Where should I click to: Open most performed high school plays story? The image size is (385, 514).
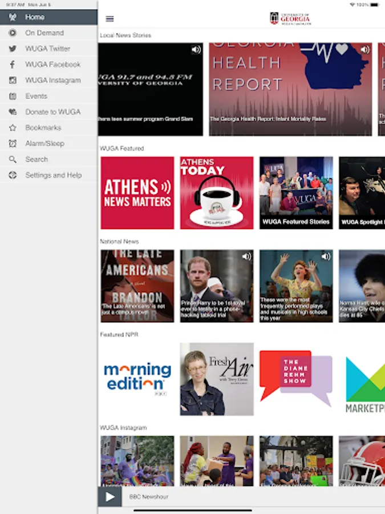(296, 286)
